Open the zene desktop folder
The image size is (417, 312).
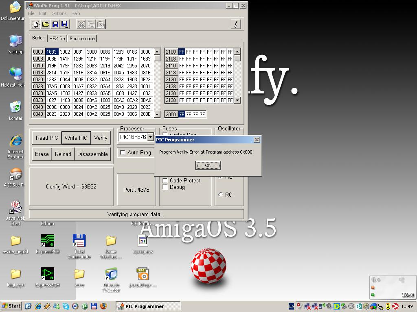[79, 277]
